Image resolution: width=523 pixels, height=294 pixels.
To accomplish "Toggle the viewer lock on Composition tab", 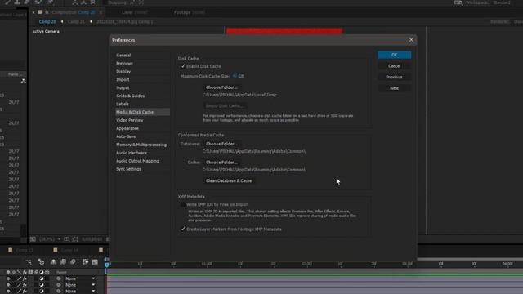I will [47, 12].
